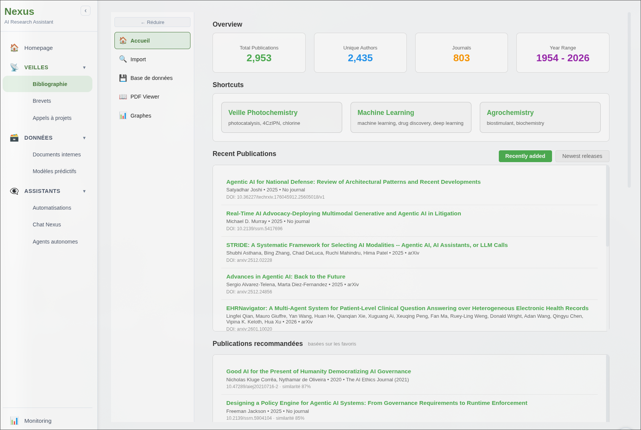641x430 pixels.
Task: Click the Import magnifying glass icon
Action: [123, 59]
